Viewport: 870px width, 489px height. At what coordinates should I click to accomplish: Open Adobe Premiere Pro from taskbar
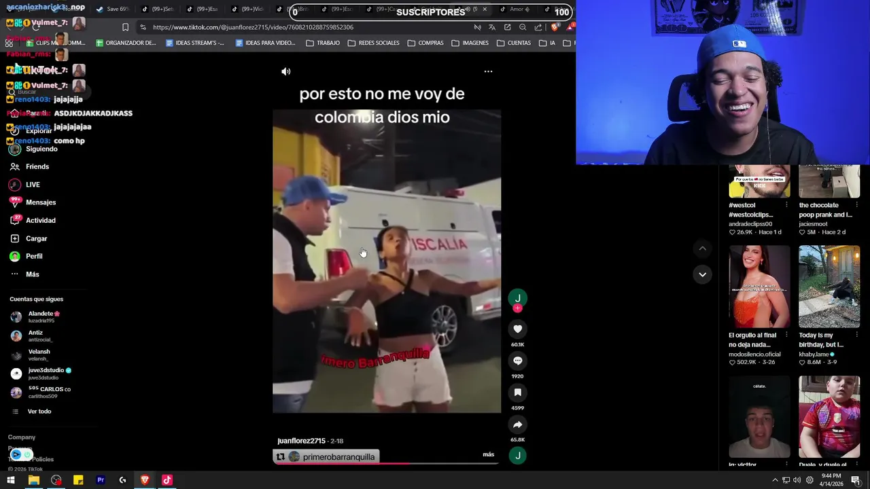tap(101, 480)
